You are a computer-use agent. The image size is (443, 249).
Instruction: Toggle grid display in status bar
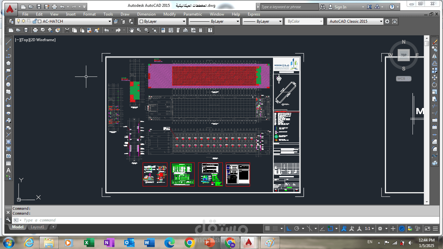pos(268,229)
